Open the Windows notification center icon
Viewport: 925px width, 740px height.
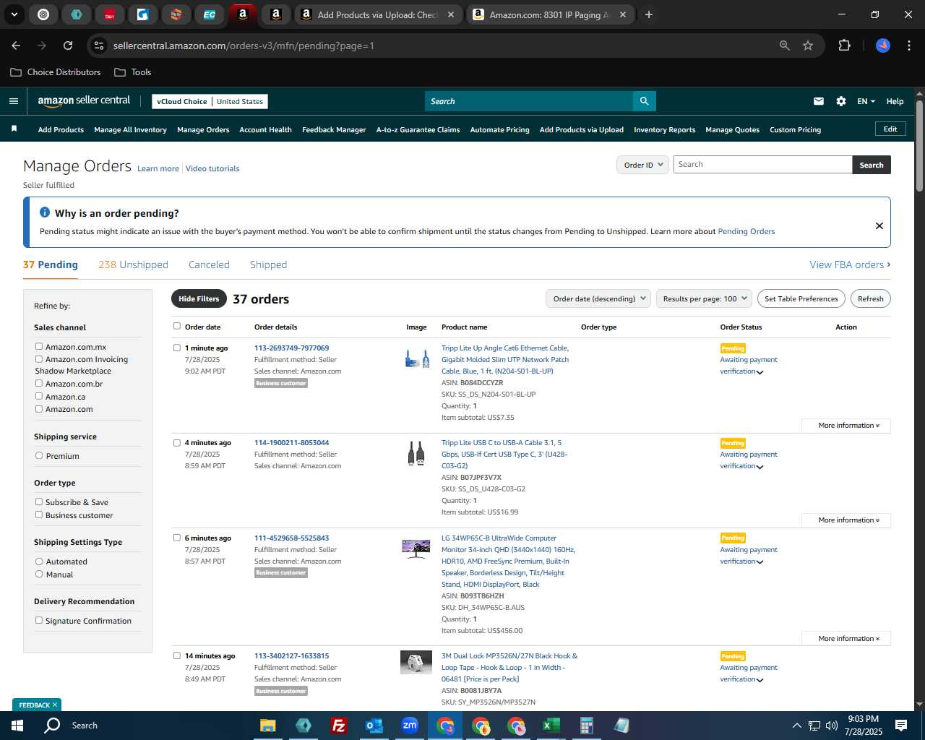coord(901,725)
